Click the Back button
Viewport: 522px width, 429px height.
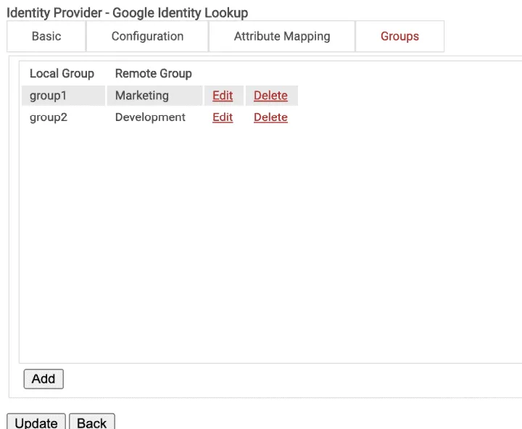pos(92,422)
